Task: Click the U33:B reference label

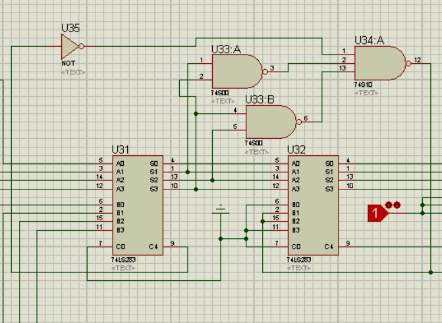Action: pos(260,100)
